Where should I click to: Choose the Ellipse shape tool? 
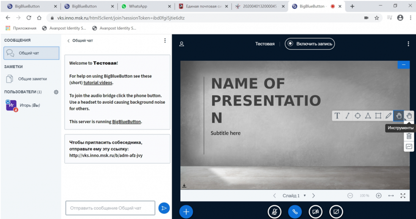pyautogui.click(x=358, y=116)
